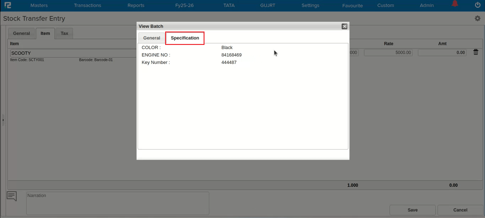Click the narration comment icon
The width and height of the screenshot is (485, 218).
click(12, 196)
